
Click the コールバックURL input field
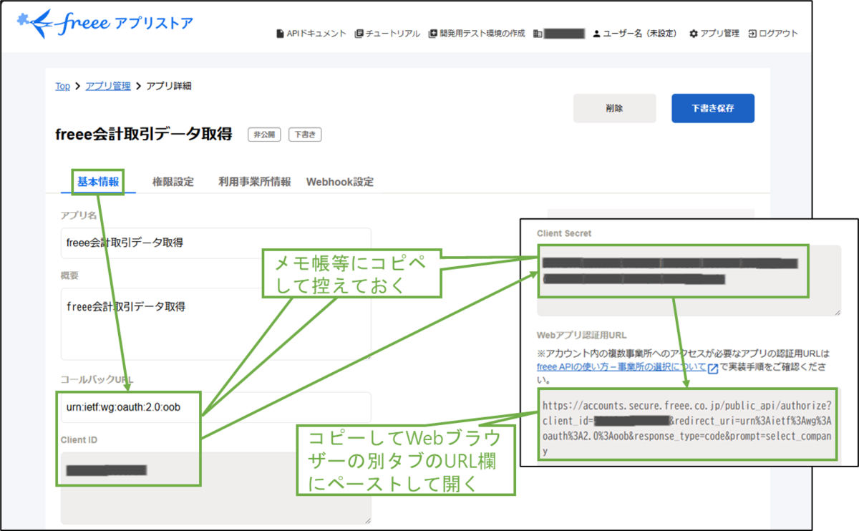(216, 406)
